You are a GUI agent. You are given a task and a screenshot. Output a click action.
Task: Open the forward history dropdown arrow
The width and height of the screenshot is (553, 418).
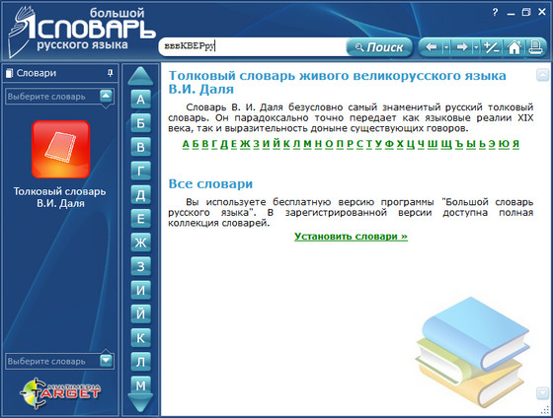pos(476,47)
